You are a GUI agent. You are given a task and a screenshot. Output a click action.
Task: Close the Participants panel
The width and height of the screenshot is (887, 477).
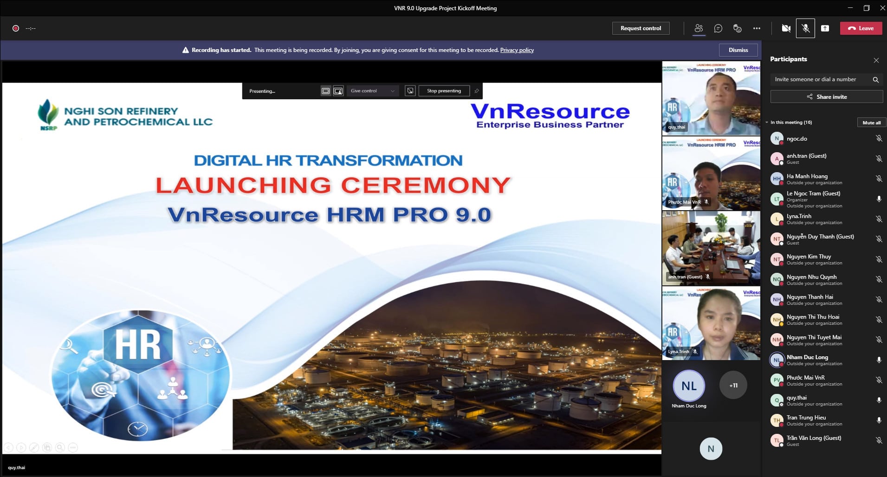coord(876,60)
